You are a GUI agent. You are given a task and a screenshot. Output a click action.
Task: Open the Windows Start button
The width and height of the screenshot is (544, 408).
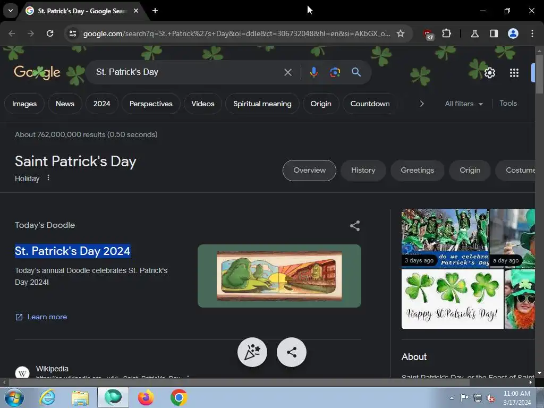13,397
